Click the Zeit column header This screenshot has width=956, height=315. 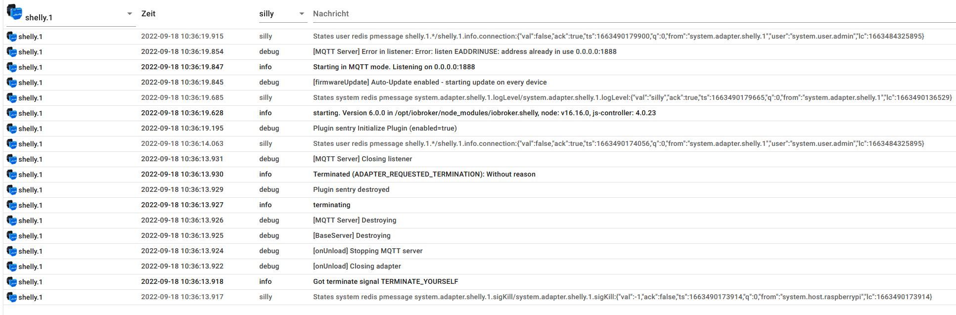click(x=148, y=14)
